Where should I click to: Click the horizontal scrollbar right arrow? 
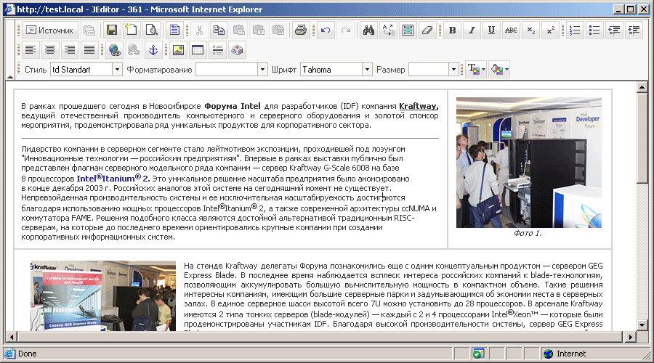[x=630, y=336]
